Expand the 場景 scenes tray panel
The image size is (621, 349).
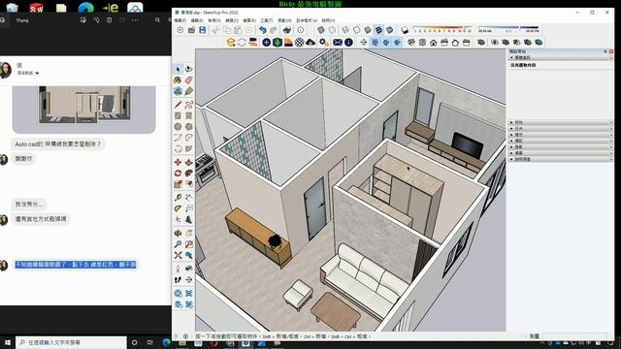point(561,153)
